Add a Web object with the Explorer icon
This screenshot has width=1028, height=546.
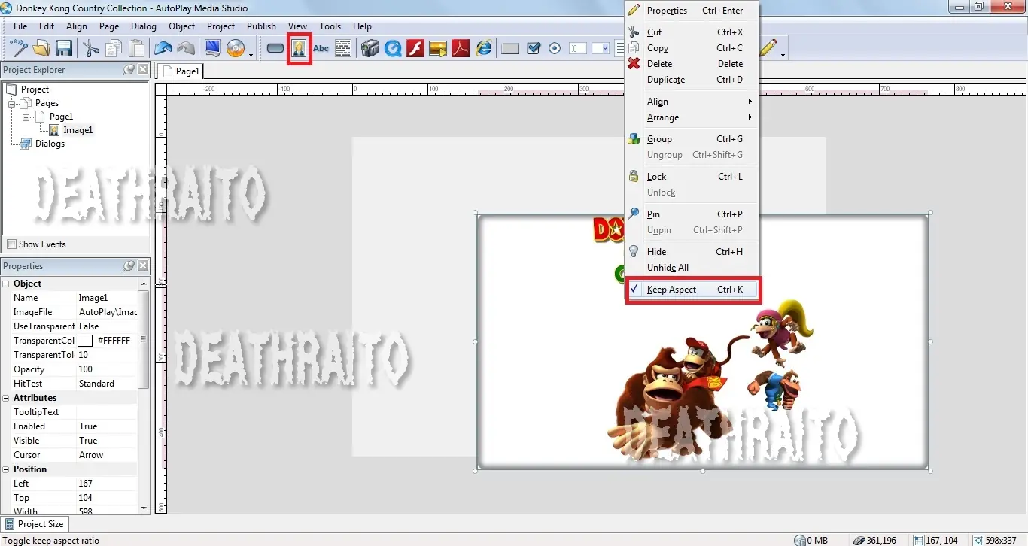click(484, 49)
